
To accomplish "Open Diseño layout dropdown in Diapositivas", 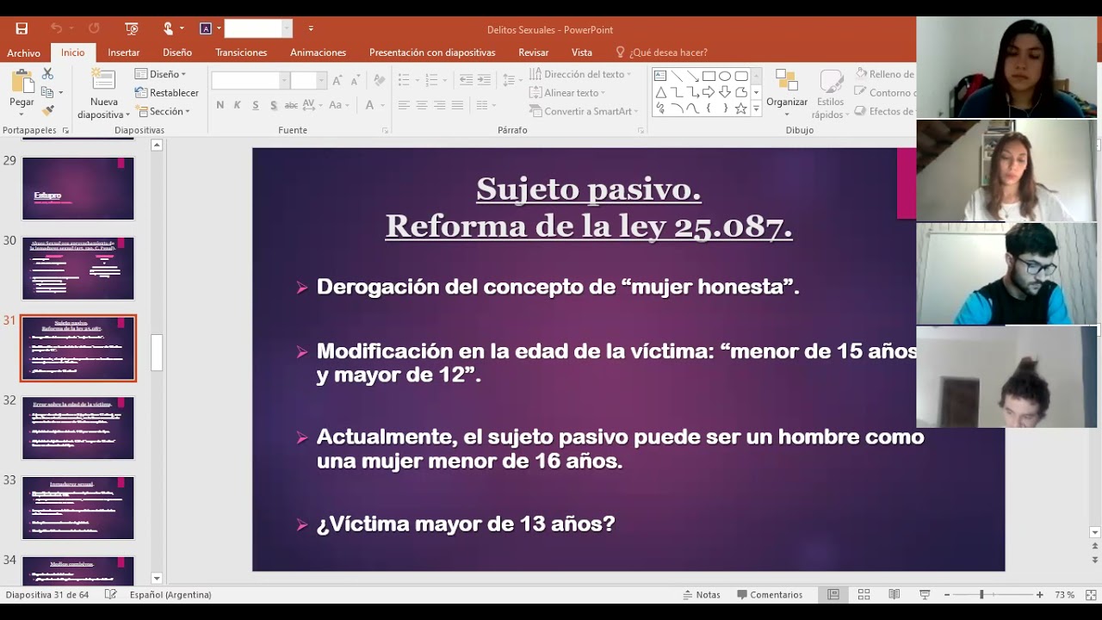I will pyautogui.click(x=160, y=74).
